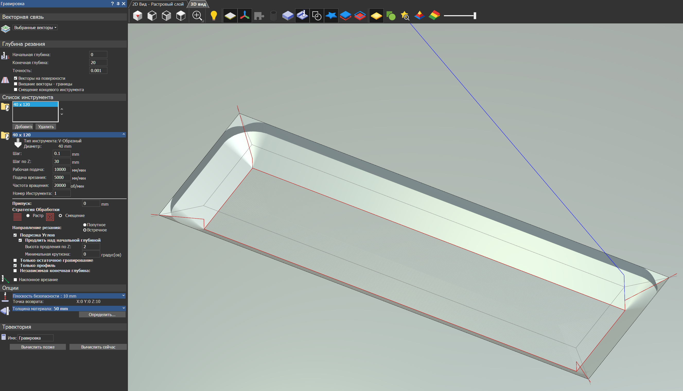Image resolution: width=683 pixels, height=391 pixels.
Task: Select the Растр strategy radio button
Action: click(28, 216)
